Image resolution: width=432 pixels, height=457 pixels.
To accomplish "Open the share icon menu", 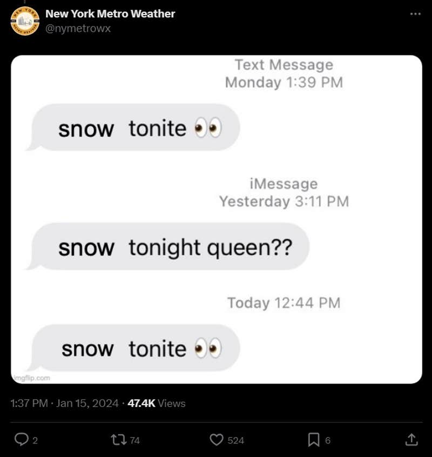I will 411,440.
